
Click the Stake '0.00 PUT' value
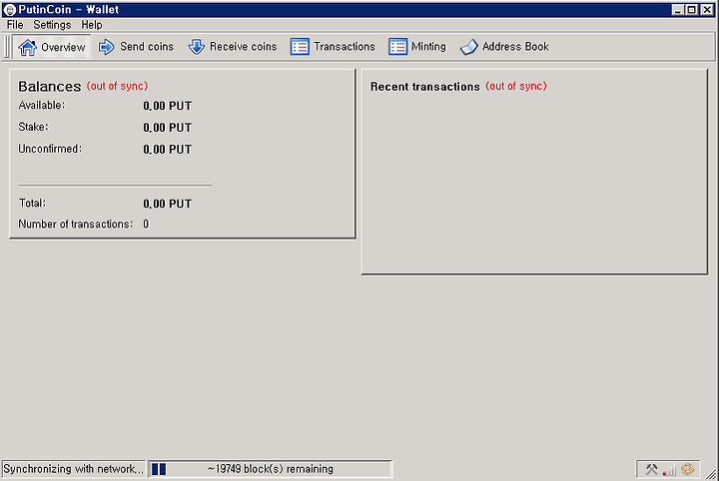point(168,128)
